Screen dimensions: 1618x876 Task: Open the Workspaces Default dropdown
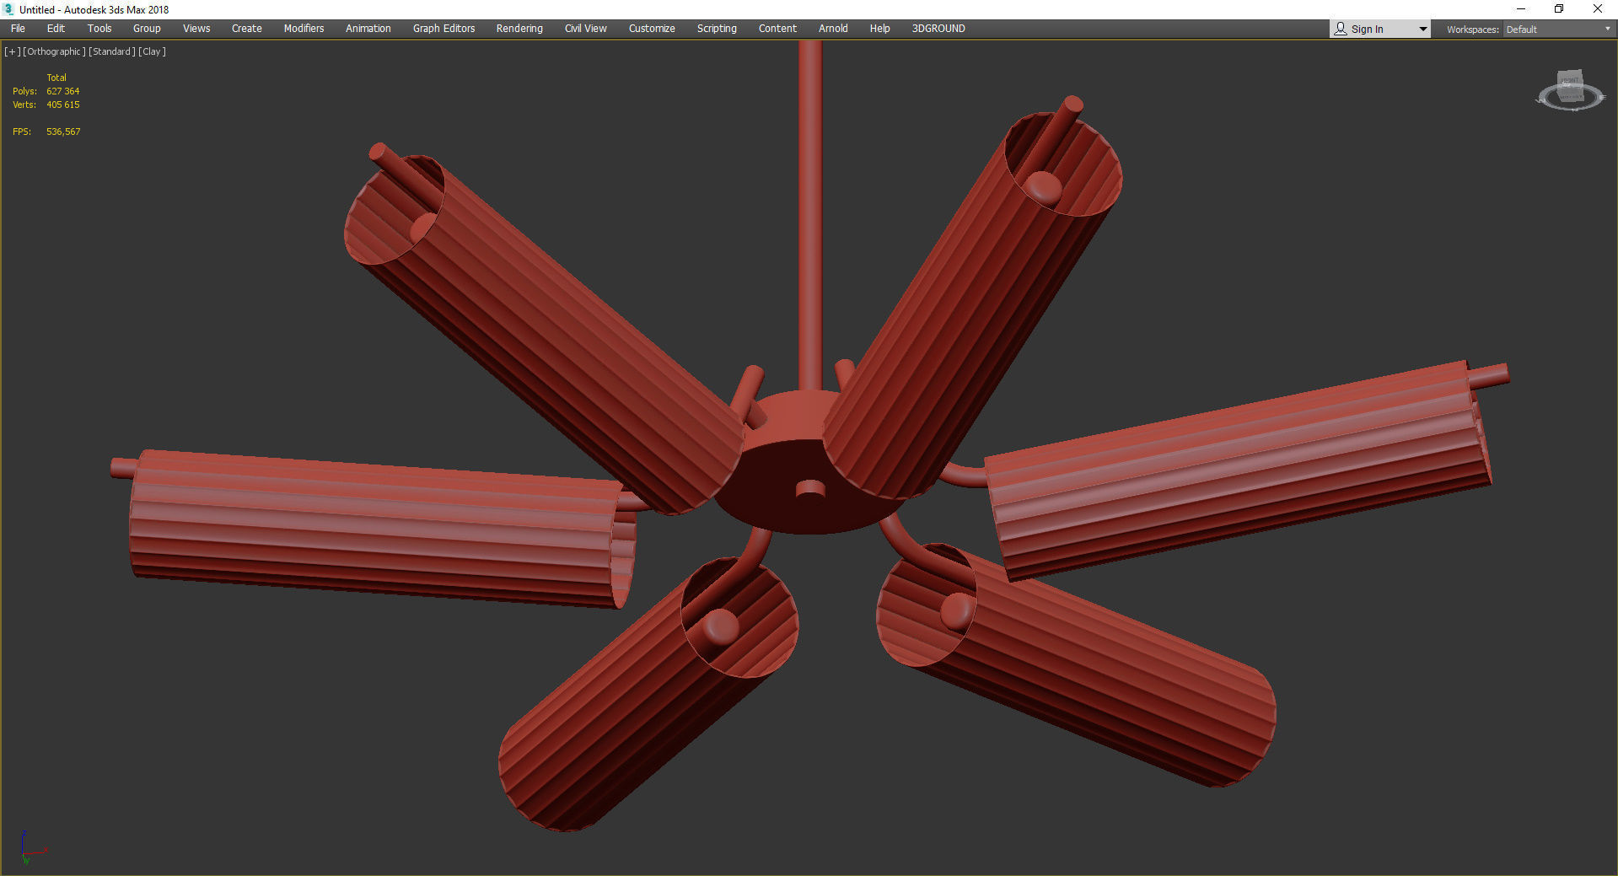coord(1558,30)
